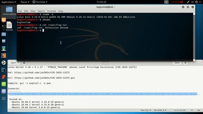The image size is (203, 114).
Task: Click the new document icon beside Open
Action: coord(24,63)
